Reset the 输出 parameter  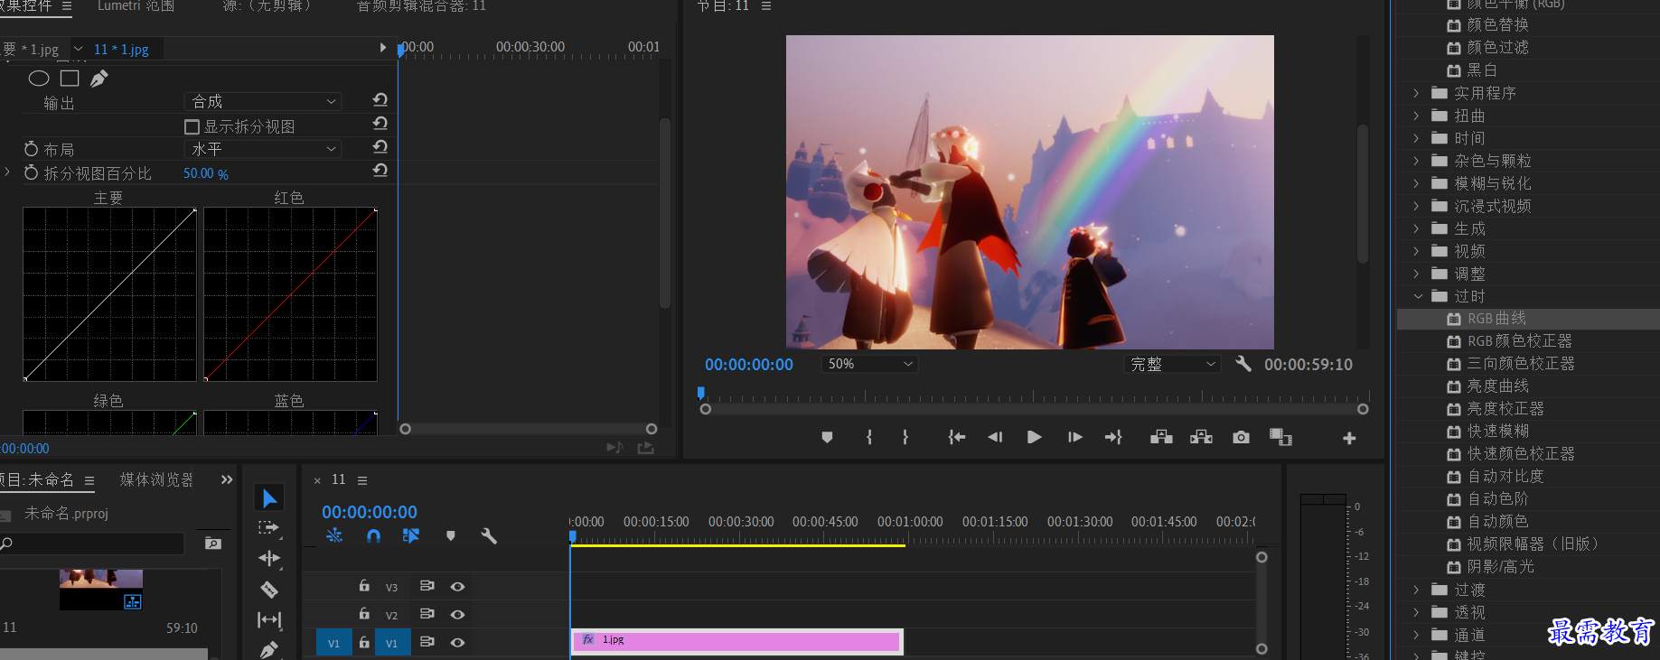pos(380,100)
